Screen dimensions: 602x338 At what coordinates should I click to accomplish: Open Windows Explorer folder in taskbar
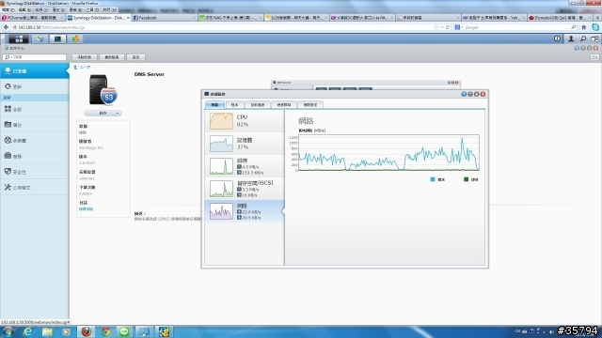pyautogui.click(x=47, y=331)
